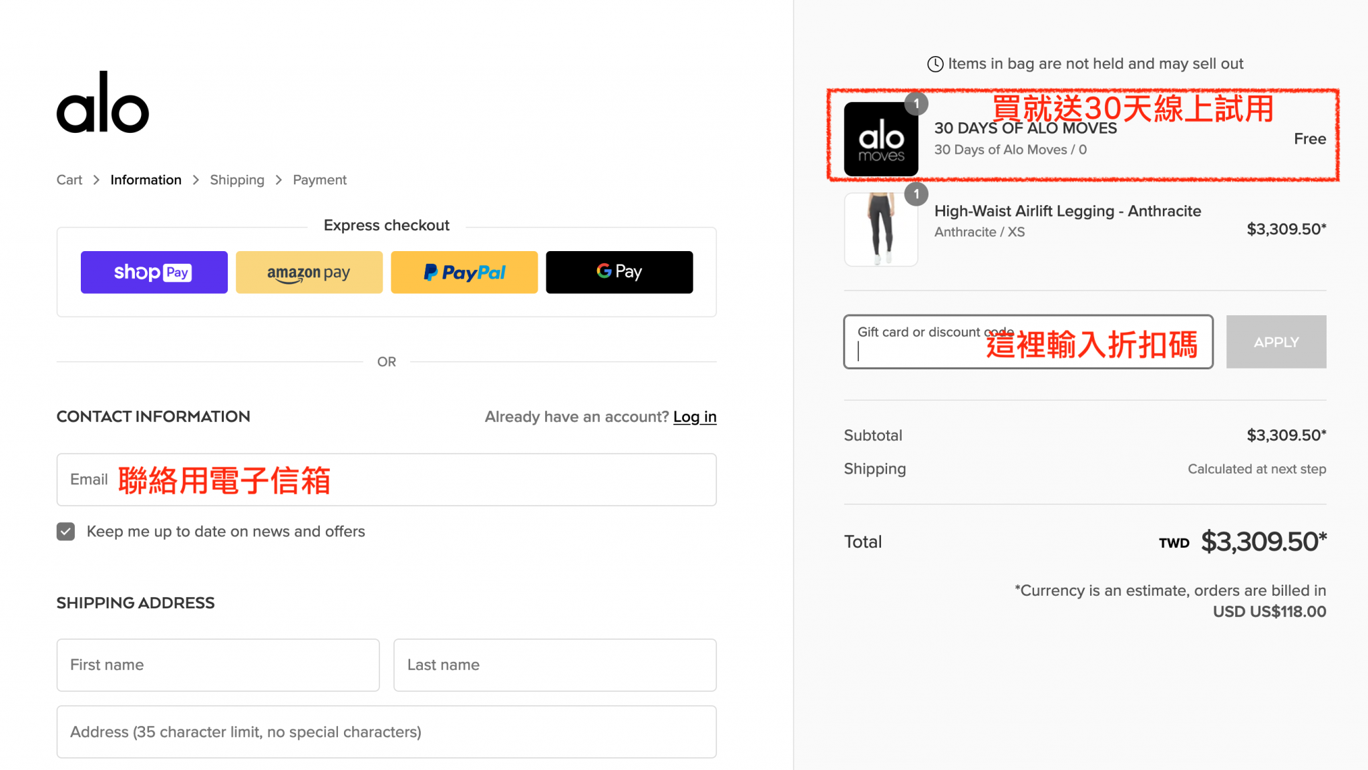This screenshot has height=770, width=1368.
Task: Click 'High-Waist Airlift Legging - Anthracite' title
Action: click(1067, 211)
